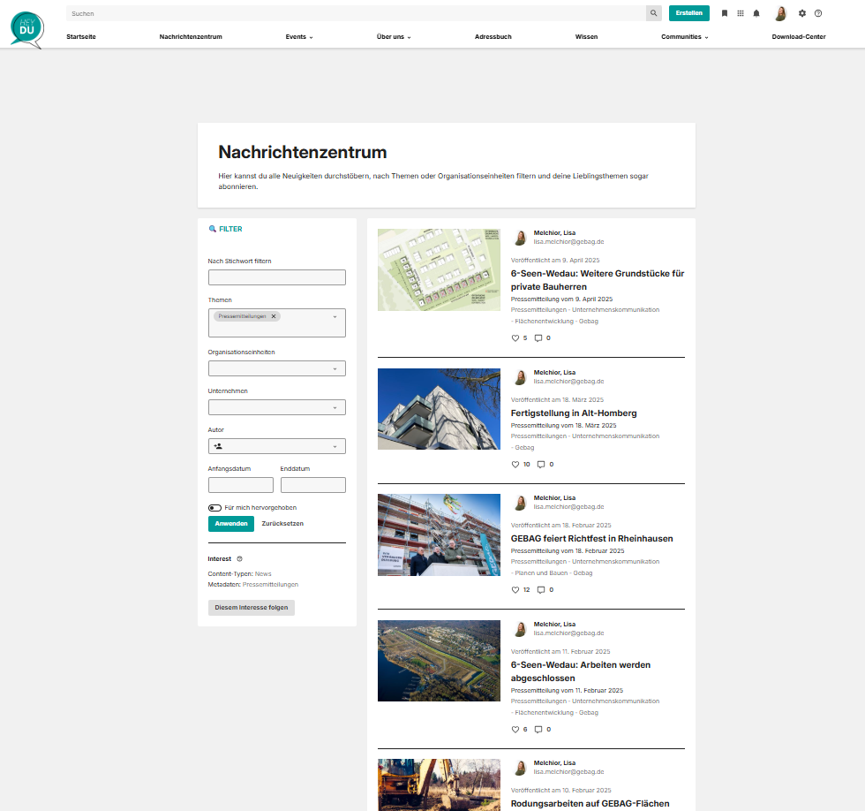The width and height of the screenshot is (865, 811).
Task: Expand the Organisationseinheiten dropdown
Action: pos(276,368)
